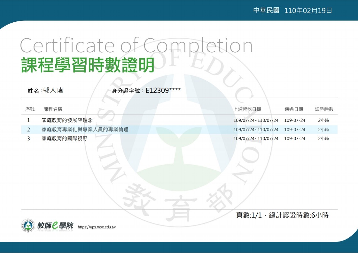Screen dimensions: 358x253
Task: Click the 姓名 label
Action: coord(33,91)
